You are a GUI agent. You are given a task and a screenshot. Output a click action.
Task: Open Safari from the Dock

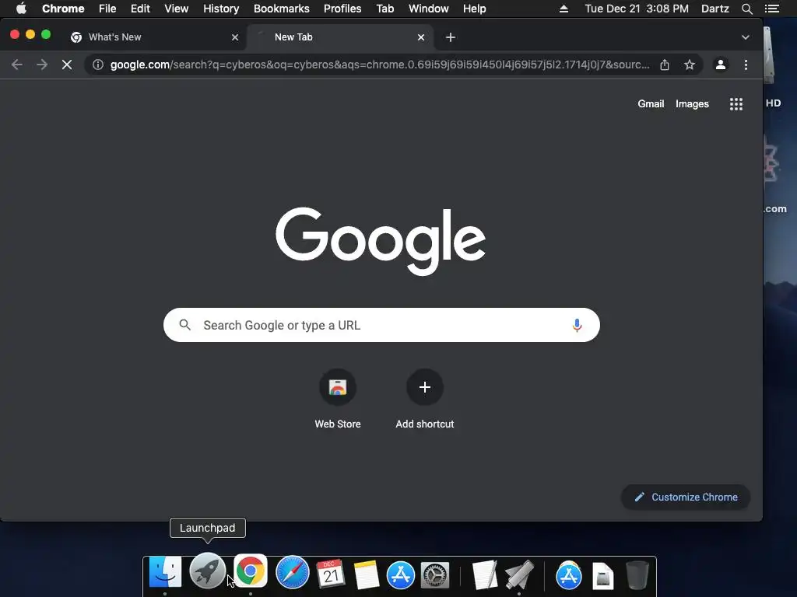pyautogui.click(x=293, y=573)
